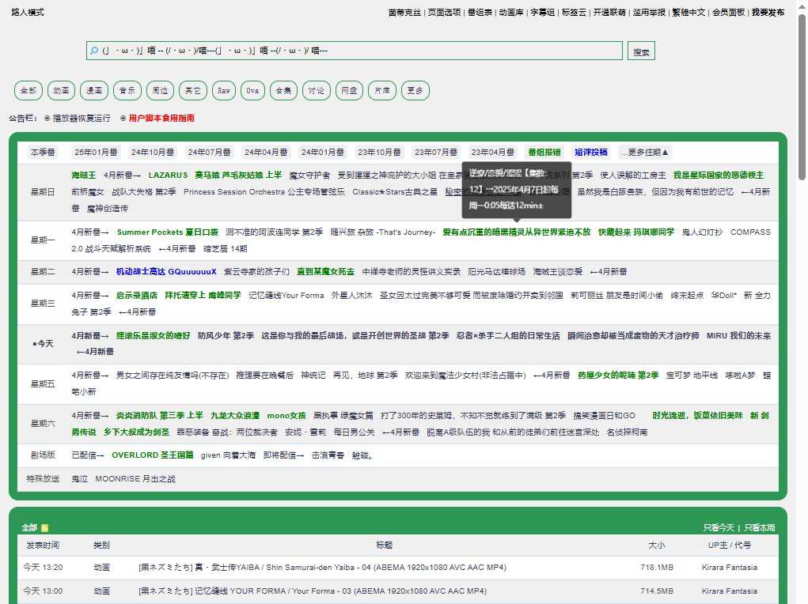Open the 更多 categories dropdown
The image size is (808, 604).
pos(415,90)
